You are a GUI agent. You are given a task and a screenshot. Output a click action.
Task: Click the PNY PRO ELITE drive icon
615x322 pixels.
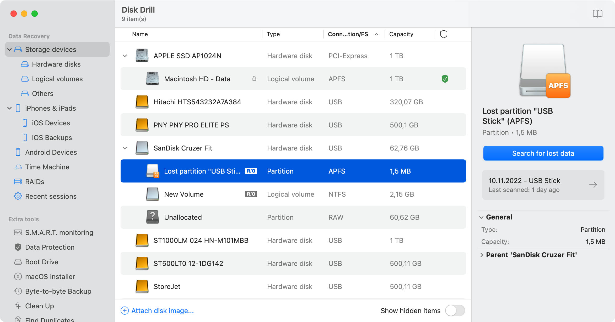pos(142,125)
